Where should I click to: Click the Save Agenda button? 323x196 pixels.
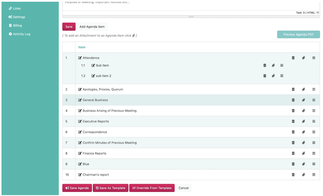pyautogui.click(x=77, y=188)
